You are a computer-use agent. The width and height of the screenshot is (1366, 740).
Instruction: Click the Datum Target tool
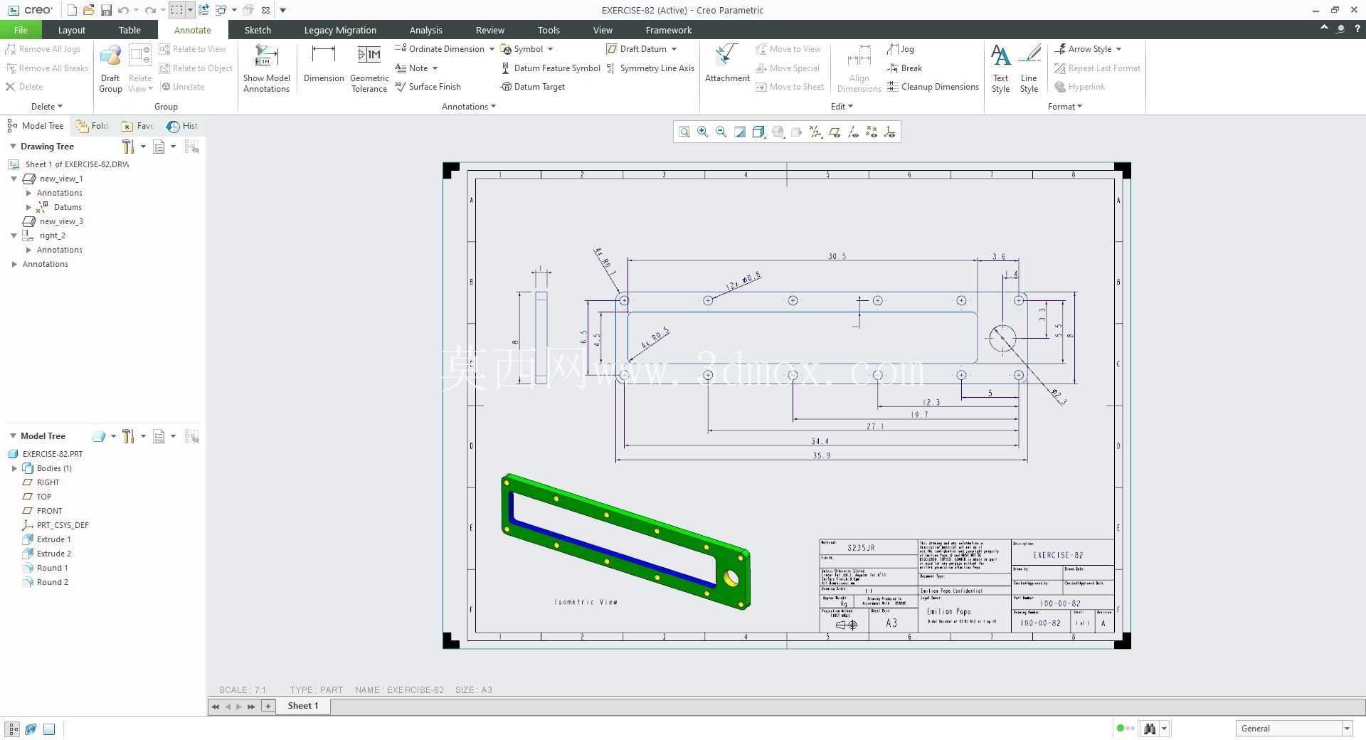click(533, 87)
